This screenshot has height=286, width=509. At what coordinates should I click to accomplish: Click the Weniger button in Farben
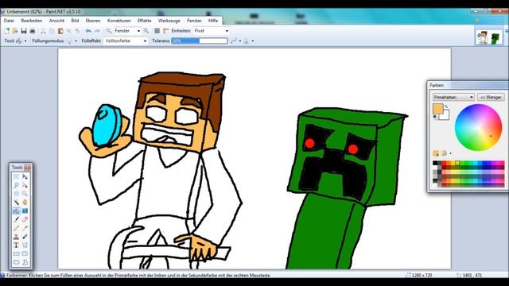[x=491, y=97]
